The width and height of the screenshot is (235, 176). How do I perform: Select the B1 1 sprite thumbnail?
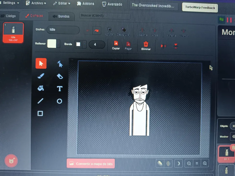tap(226, 154)
